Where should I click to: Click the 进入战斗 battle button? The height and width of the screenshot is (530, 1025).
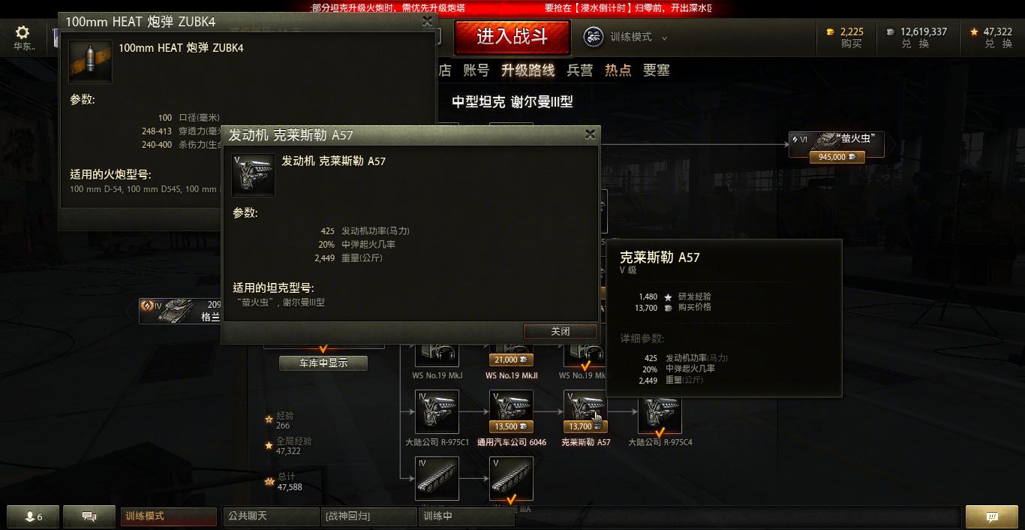512,36
